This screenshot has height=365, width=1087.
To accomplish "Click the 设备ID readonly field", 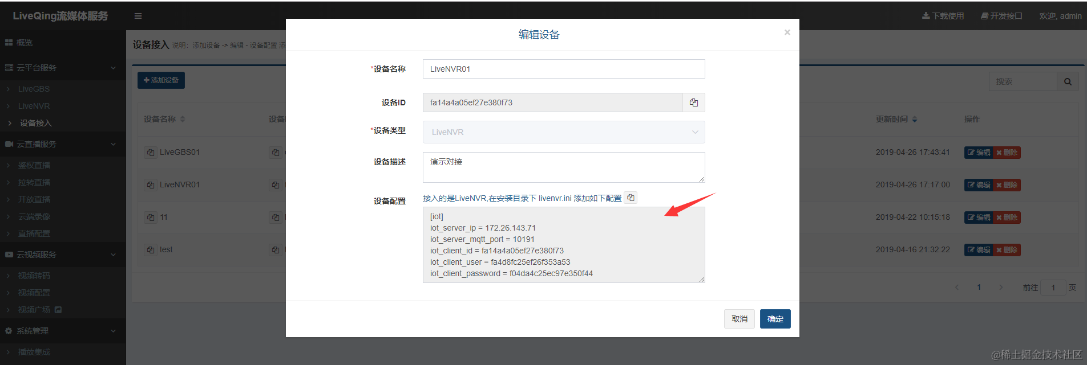I will click(553, 102).
